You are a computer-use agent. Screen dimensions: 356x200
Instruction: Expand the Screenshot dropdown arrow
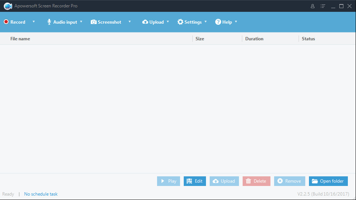(130, 22)
